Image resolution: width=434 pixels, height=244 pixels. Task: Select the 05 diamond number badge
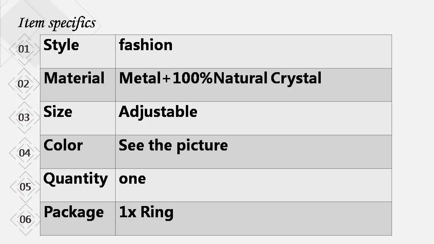pos(25,186)
